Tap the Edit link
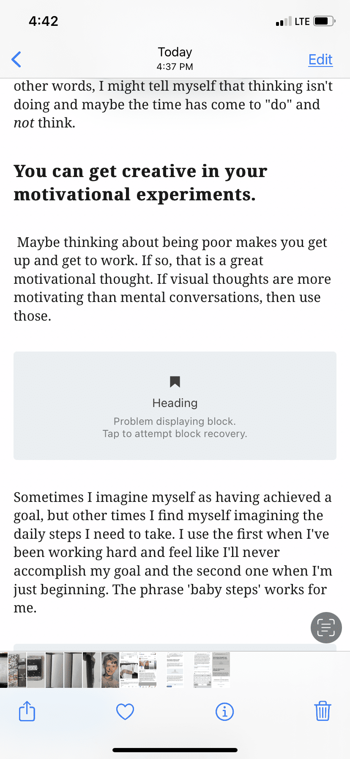Image resolution: width=350 pixels, height=759 pixels. (320, 60)
